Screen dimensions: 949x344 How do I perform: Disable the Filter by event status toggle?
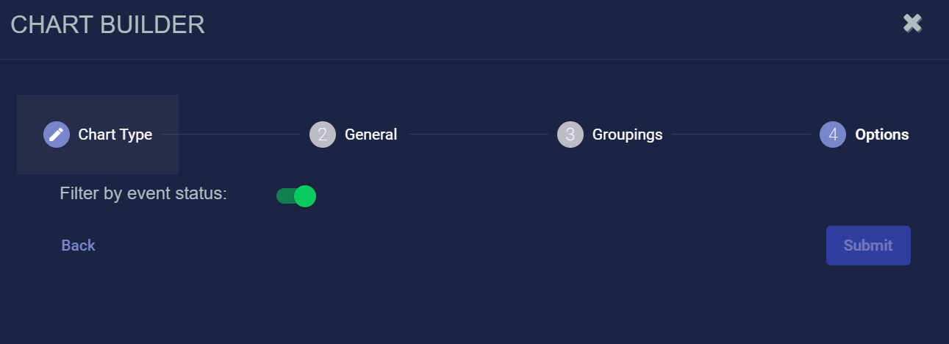click(x=296, y=196)
